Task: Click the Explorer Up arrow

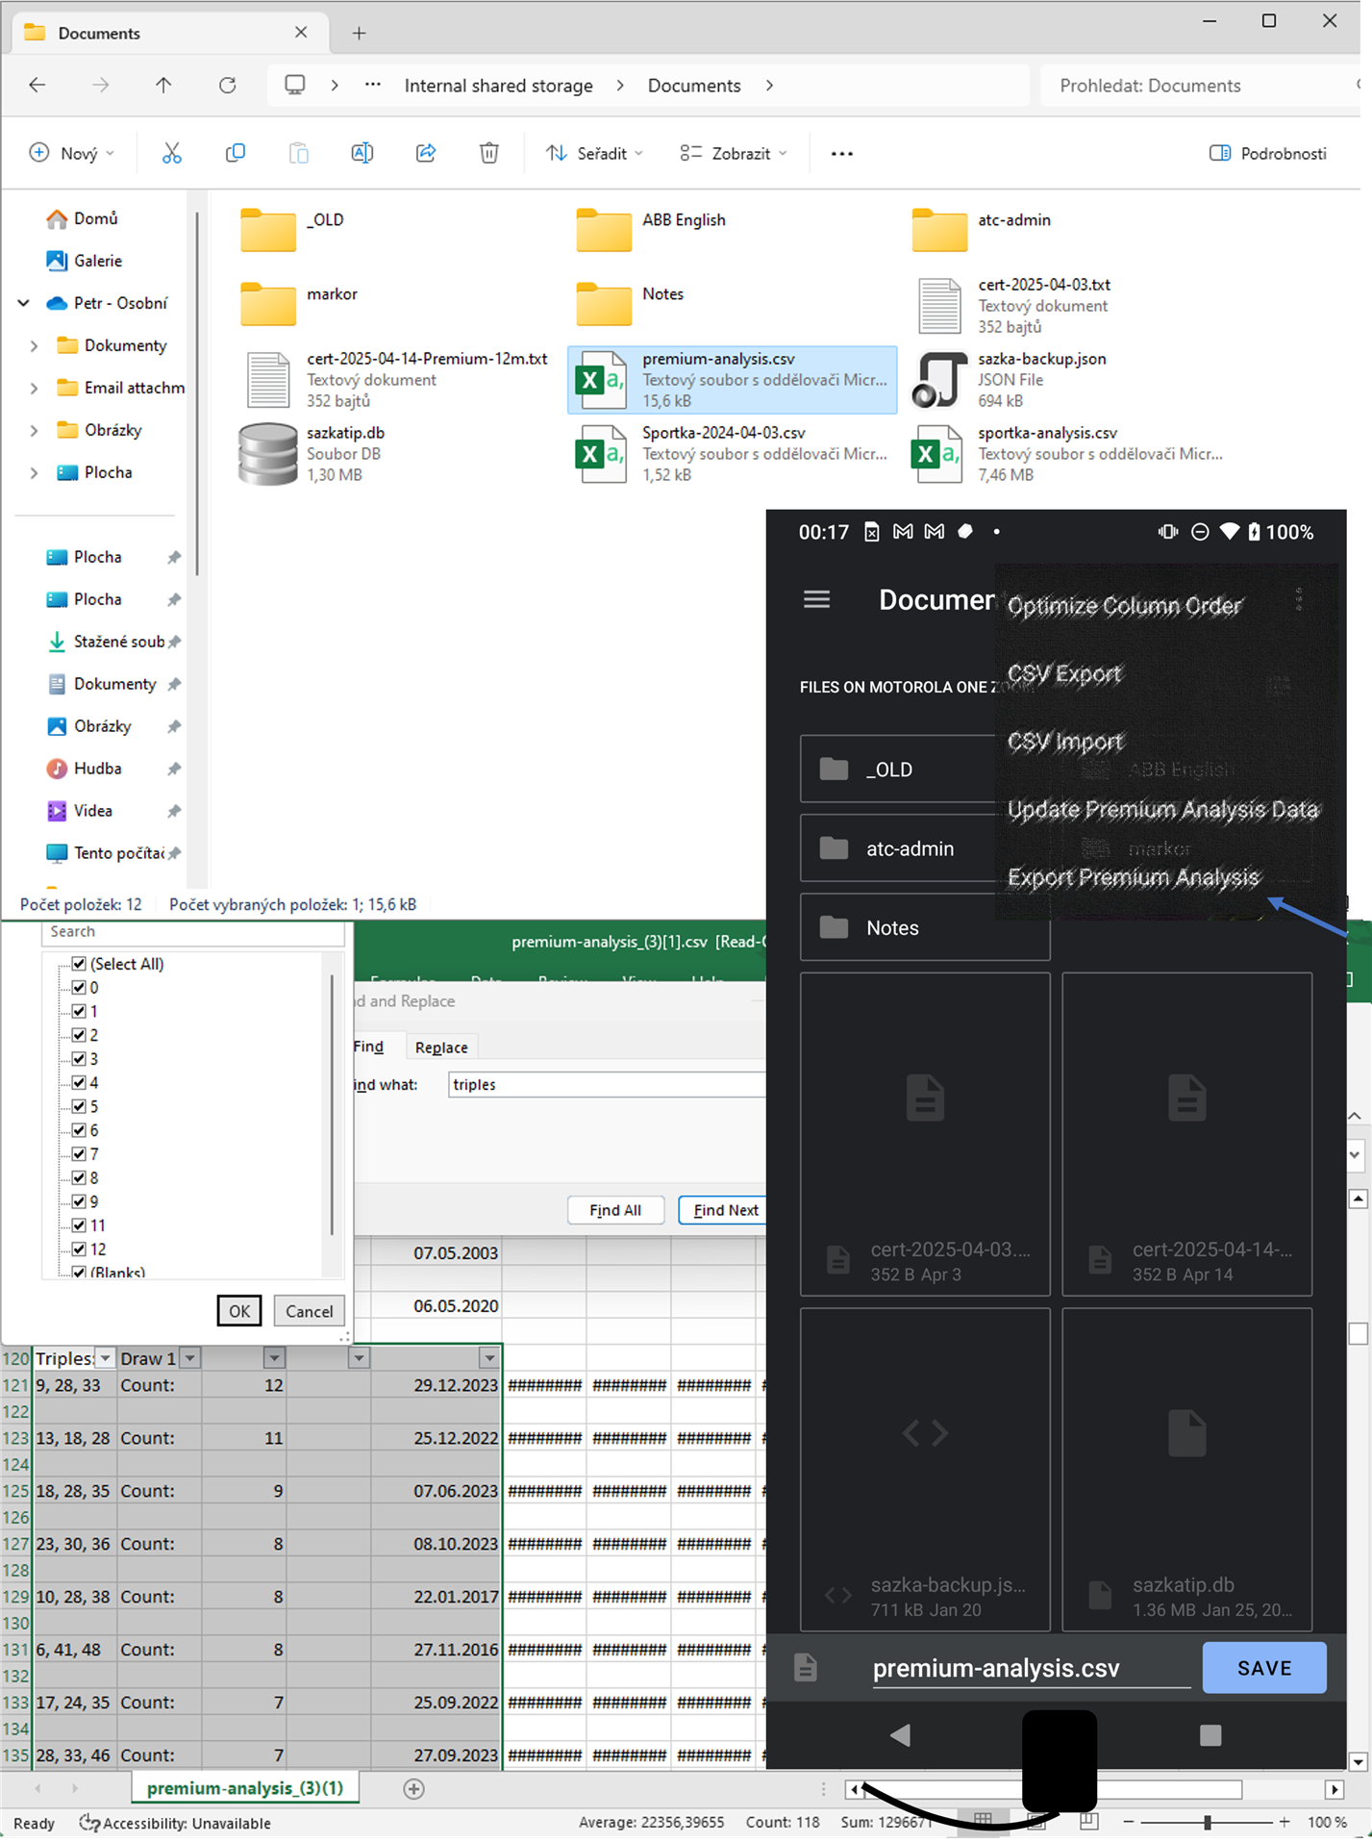Action: coord(163,86)
